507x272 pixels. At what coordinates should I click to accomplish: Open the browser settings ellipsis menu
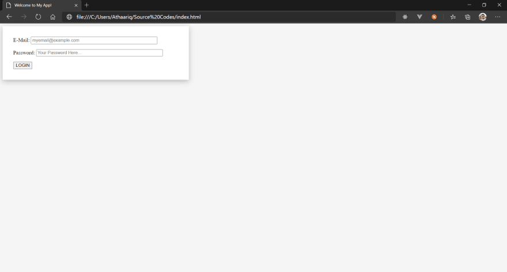pos(498,17)
